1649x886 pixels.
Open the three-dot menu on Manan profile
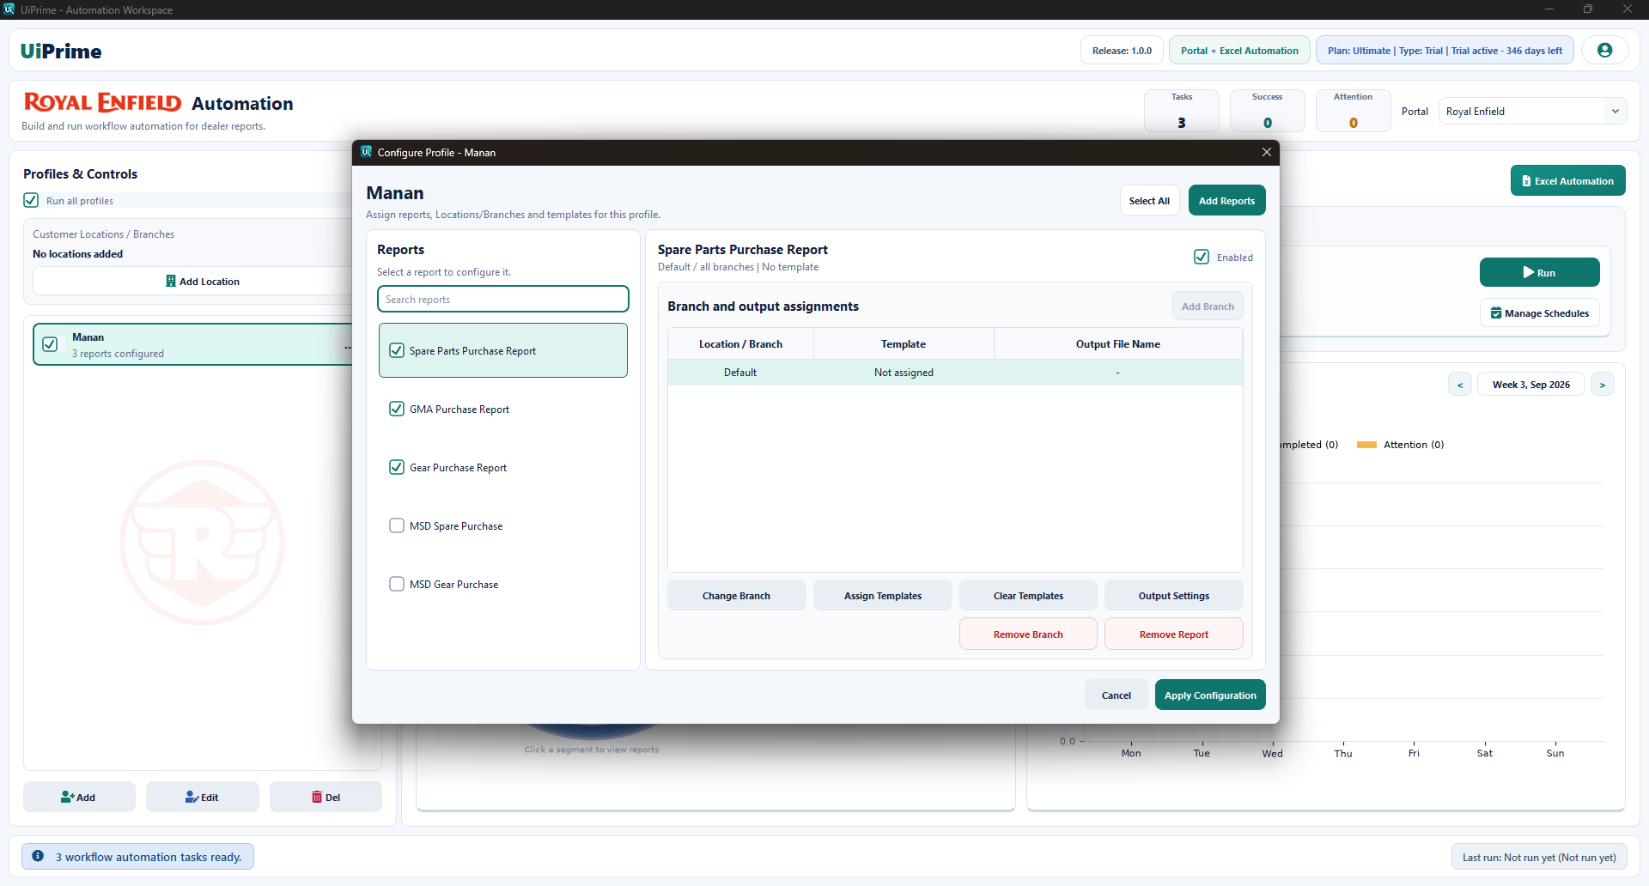[x=347, y=347]
